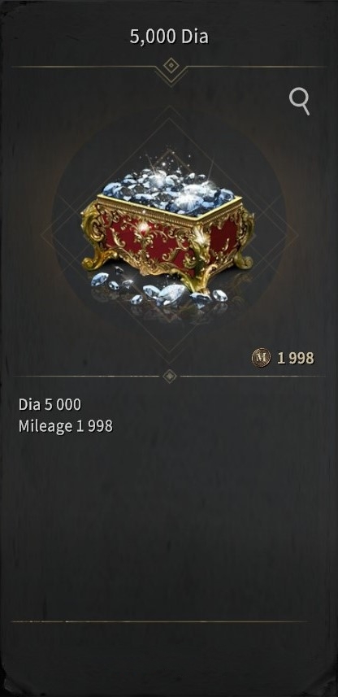Select the diamond ornament below the title
This screenshot has width=338, height=697.
pos(171,66)
